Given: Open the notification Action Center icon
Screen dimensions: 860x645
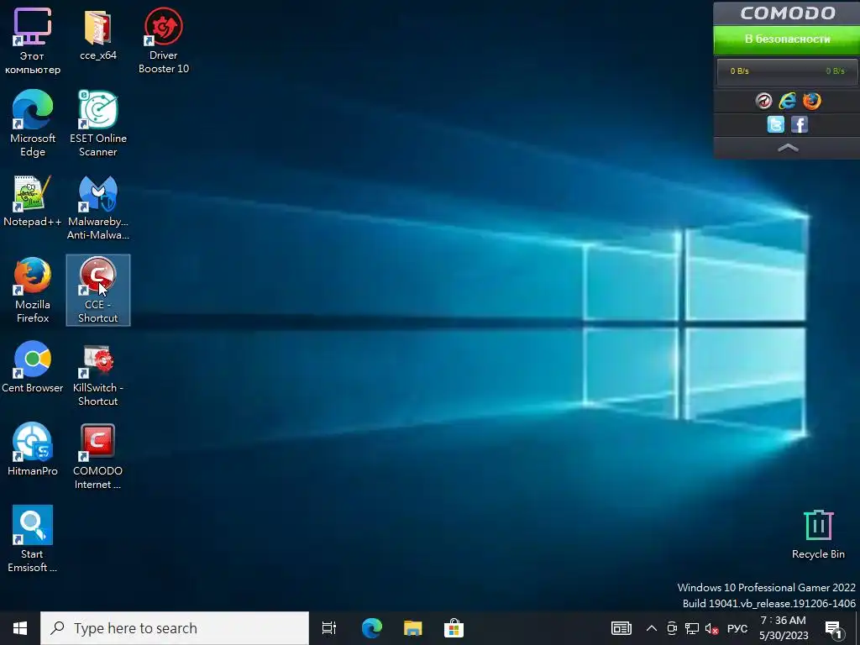Looking at the screenshot, I should tap(833, 628).
